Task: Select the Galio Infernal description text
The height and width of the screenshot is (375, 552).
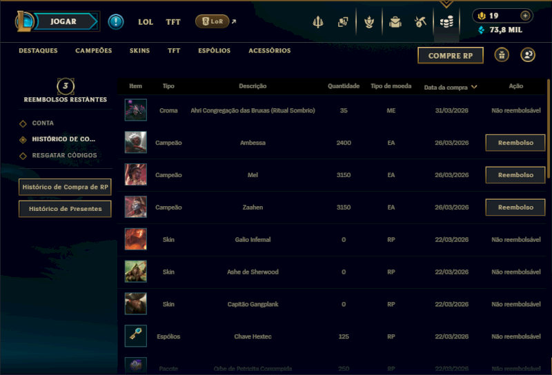Action: 253,240
